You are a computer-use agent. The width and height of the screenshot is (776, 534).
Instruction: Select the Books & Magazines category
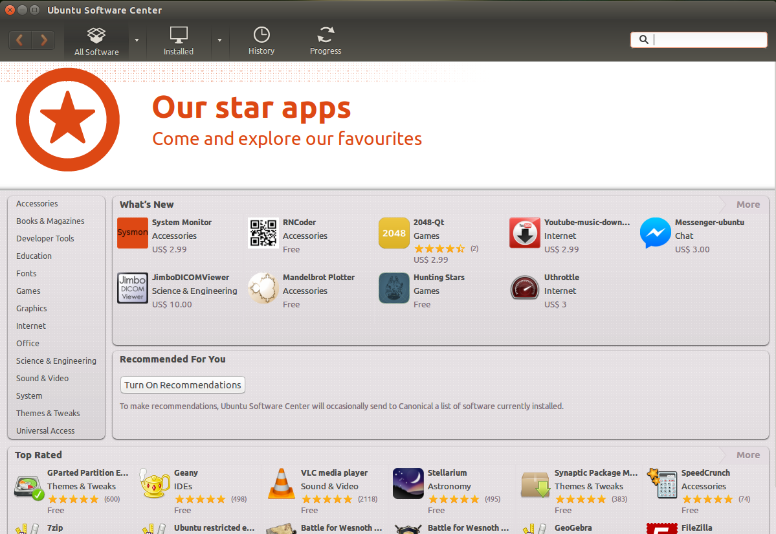(x=50, y=221)
